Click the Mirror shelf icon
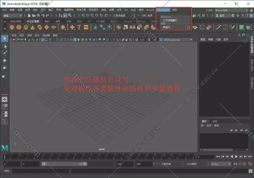The height and width of the screenshot is (178, 254). tap(132, 27)
